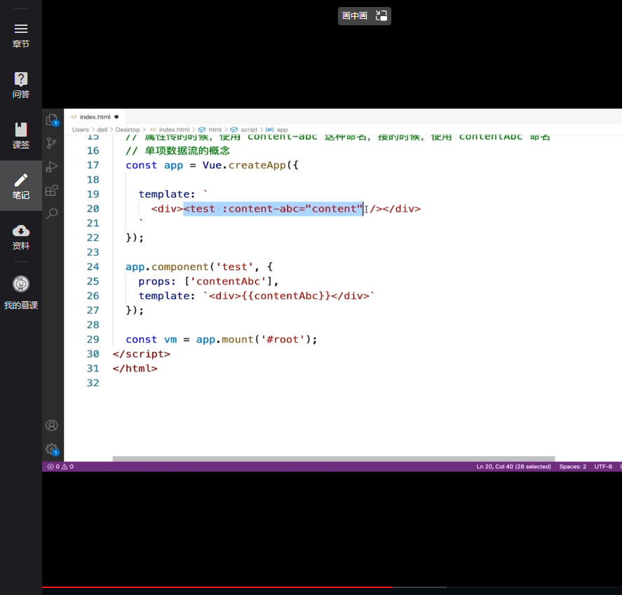
Task: Open Search magnifier in activity bar
Action: pos(52,214)
